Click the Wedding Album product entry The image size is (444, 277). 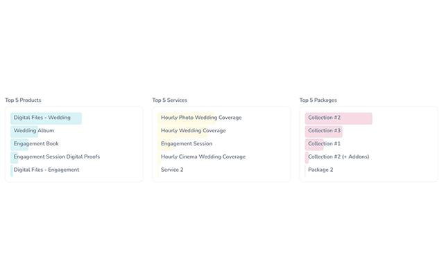pos(34,131)
